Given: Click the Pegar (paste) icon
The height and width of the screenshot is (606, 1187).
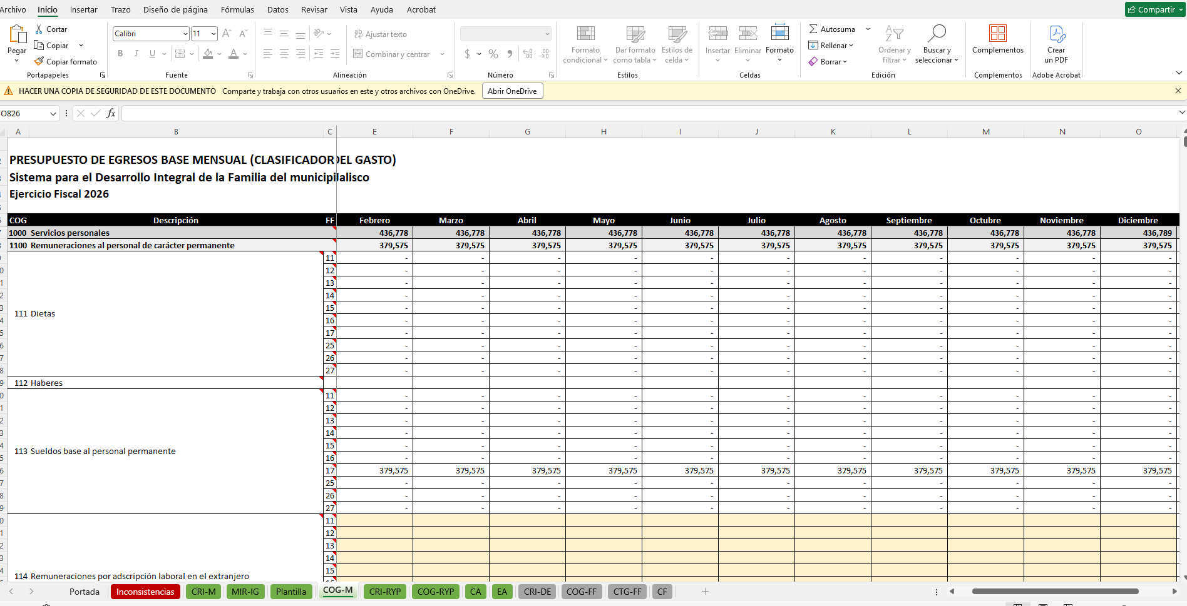Looking at the screenshot, I should click(x=17, y=34).
